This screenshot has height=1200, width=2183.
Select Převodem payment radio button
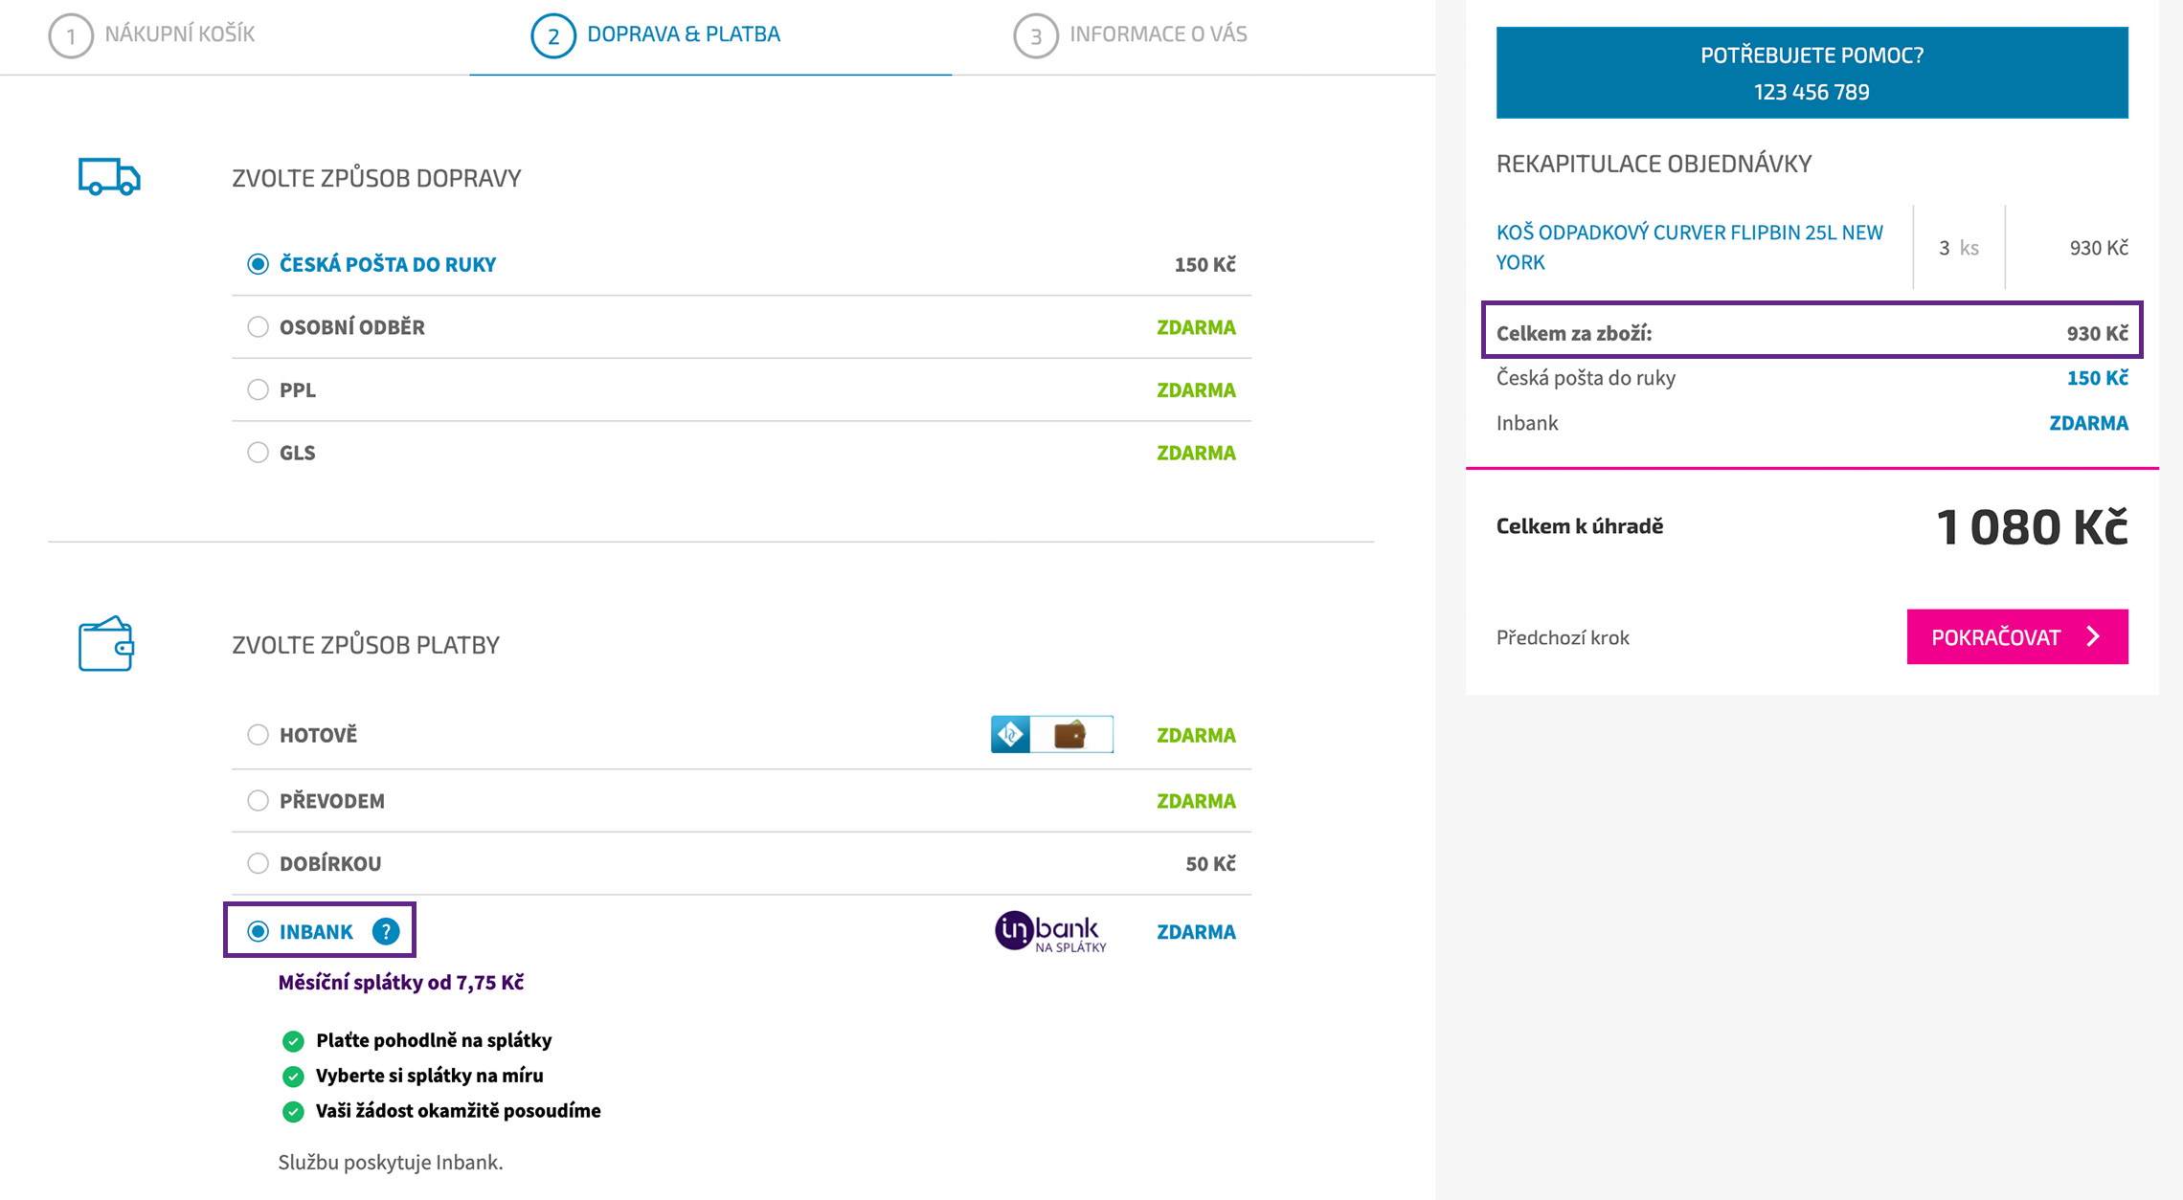(258, 801)
